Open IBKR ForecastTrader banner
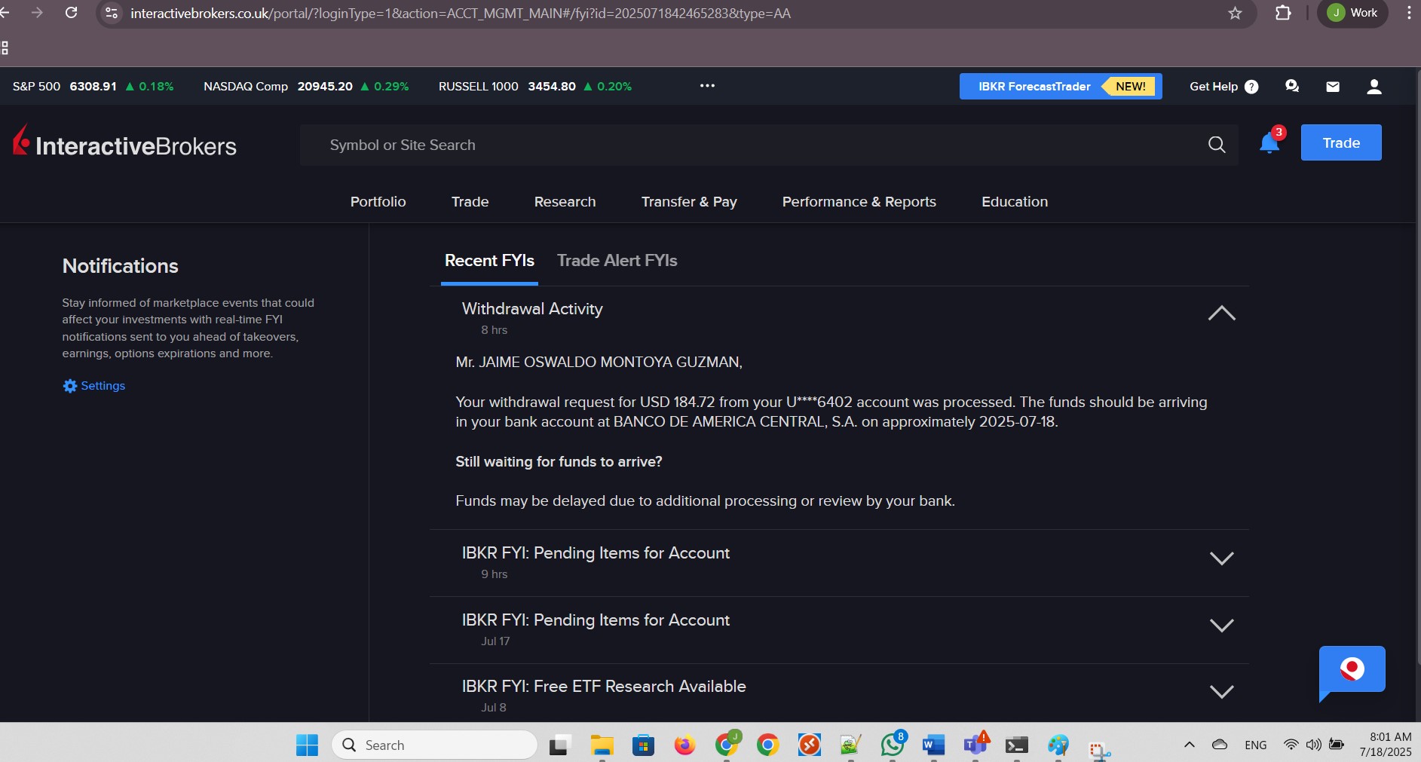This screenshot has height=762, width=1421. tap(1061, 87)
